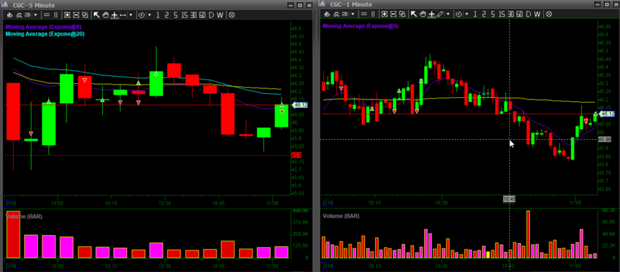Open studies dropdown arrow in 1 Minute toolbar

tap(353, 14)
